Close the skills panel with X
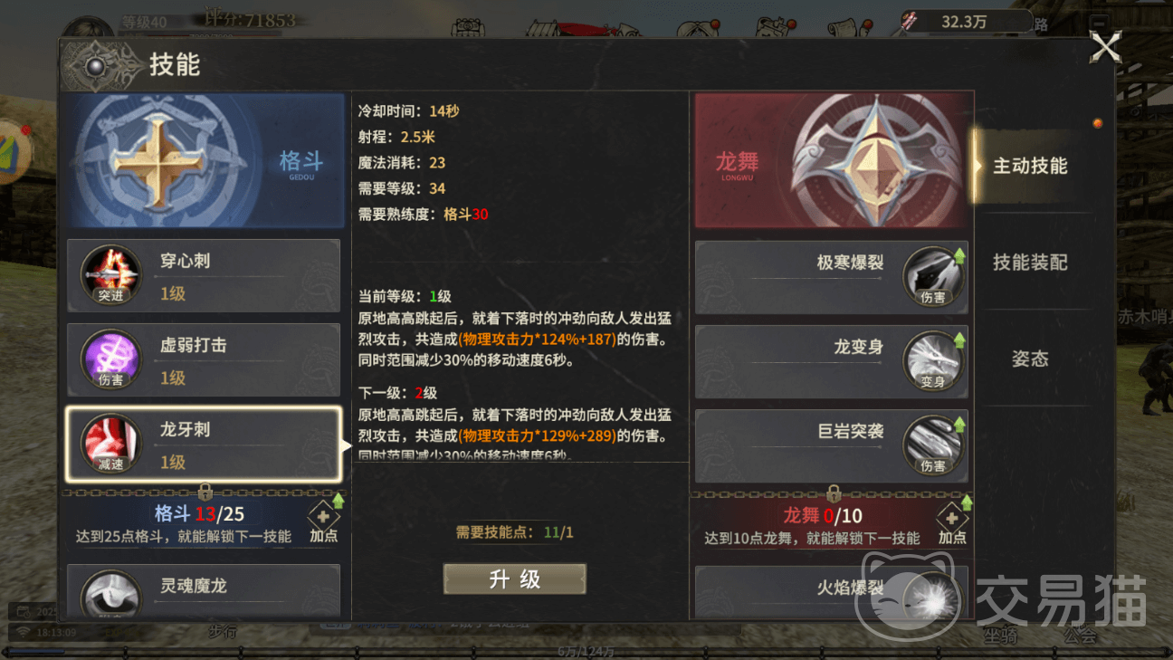Viewport: 1173px width, 660px height. coord(1106,47)
